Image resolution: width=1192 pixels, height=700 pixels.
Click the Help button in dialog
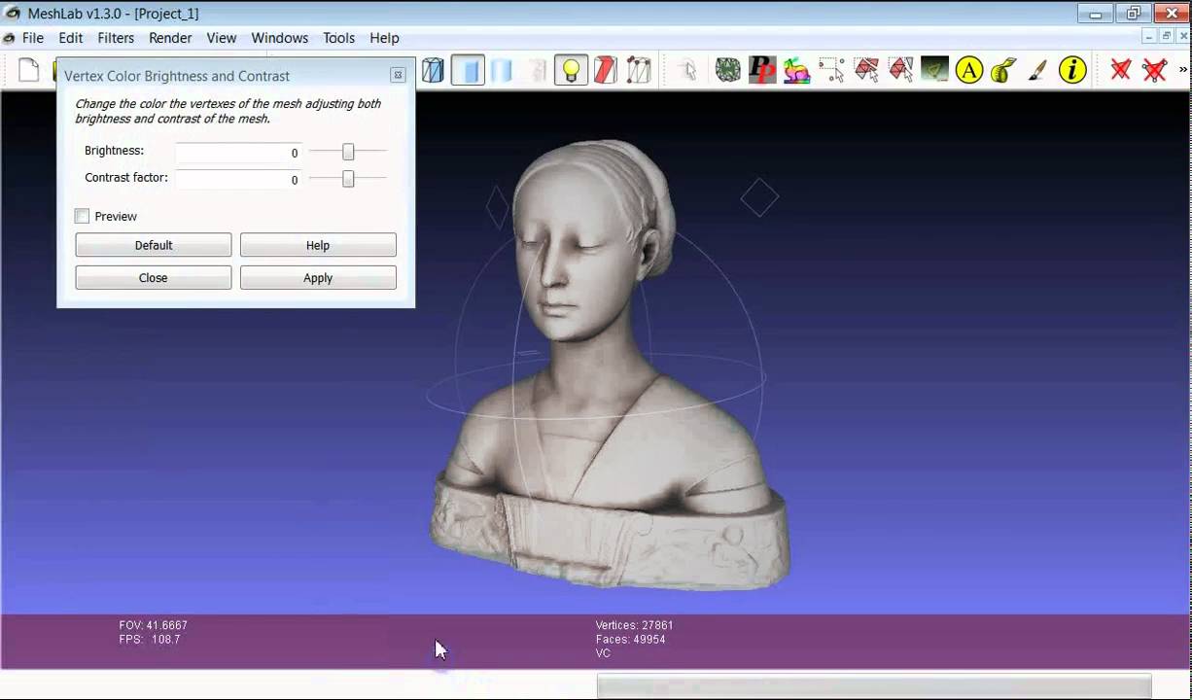click(x=318, y=245)
